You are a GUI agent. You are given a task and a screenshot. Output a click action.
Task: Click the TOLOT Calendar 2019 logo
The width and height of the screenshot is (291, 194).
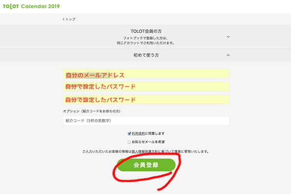point(31,6)
